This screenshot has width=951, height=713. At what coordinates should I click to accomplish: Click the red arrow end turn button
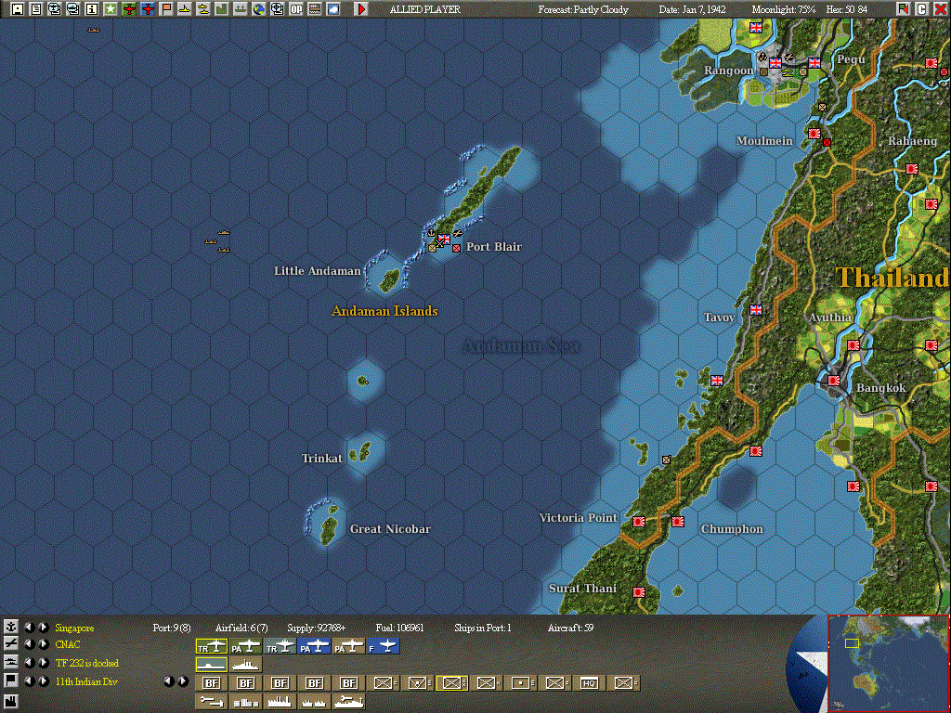[x=361, y=9]
